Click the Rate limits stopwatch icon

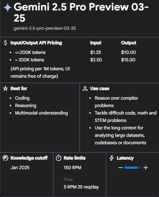pyautogui.click(x=58, y=158)
